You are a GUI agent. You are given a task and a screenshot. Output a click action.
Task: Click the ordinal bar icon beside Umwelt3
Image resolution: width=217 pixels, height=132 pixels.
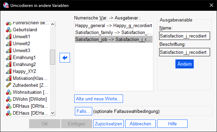click(9, 50)
